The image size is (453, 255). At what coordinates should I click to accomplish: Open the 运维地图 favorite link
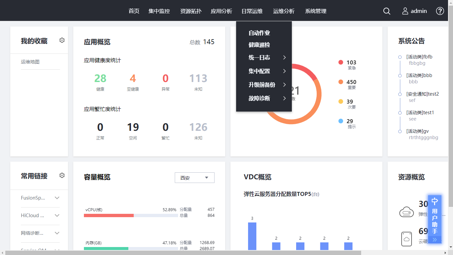[30, 62]
